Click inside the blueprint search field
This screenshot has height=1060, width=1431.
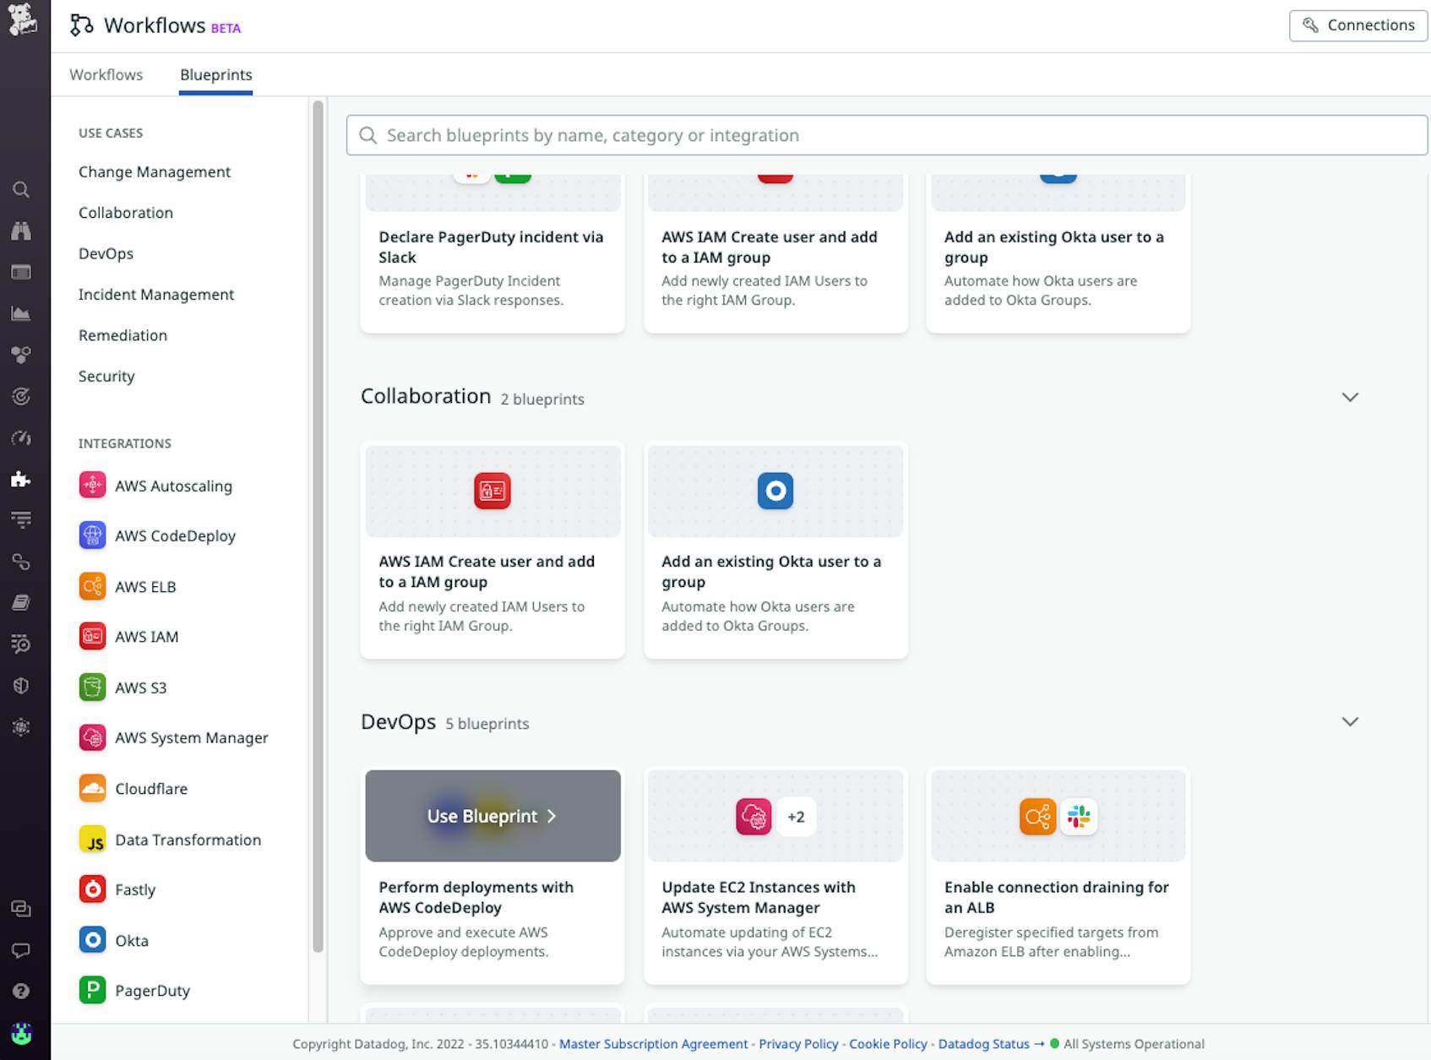pyautogui.click(x=676, y=134)
